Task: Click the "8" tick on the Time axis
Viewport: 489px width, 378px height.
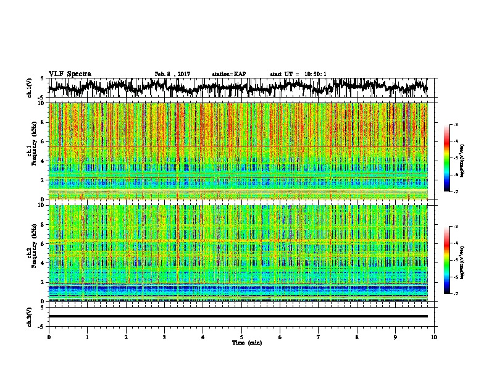Action: coord(357,337)
